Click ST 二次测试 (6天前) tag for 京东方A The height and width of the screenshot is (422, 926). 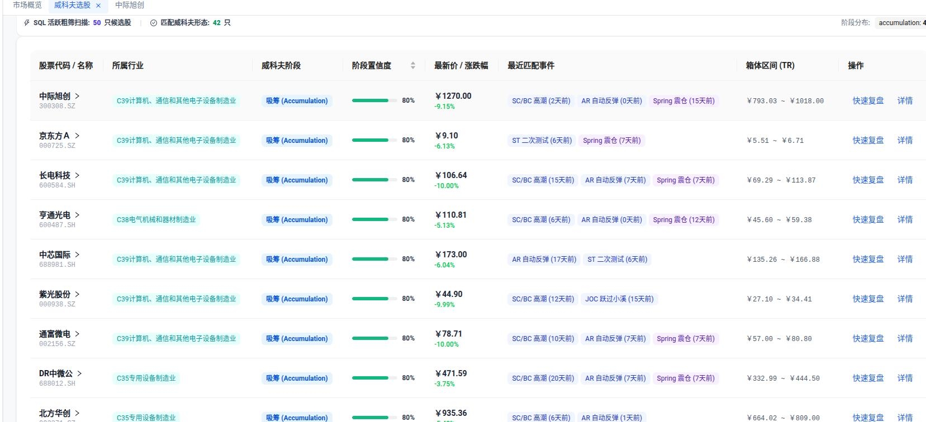pyautogui.click(x=542, y=141)
